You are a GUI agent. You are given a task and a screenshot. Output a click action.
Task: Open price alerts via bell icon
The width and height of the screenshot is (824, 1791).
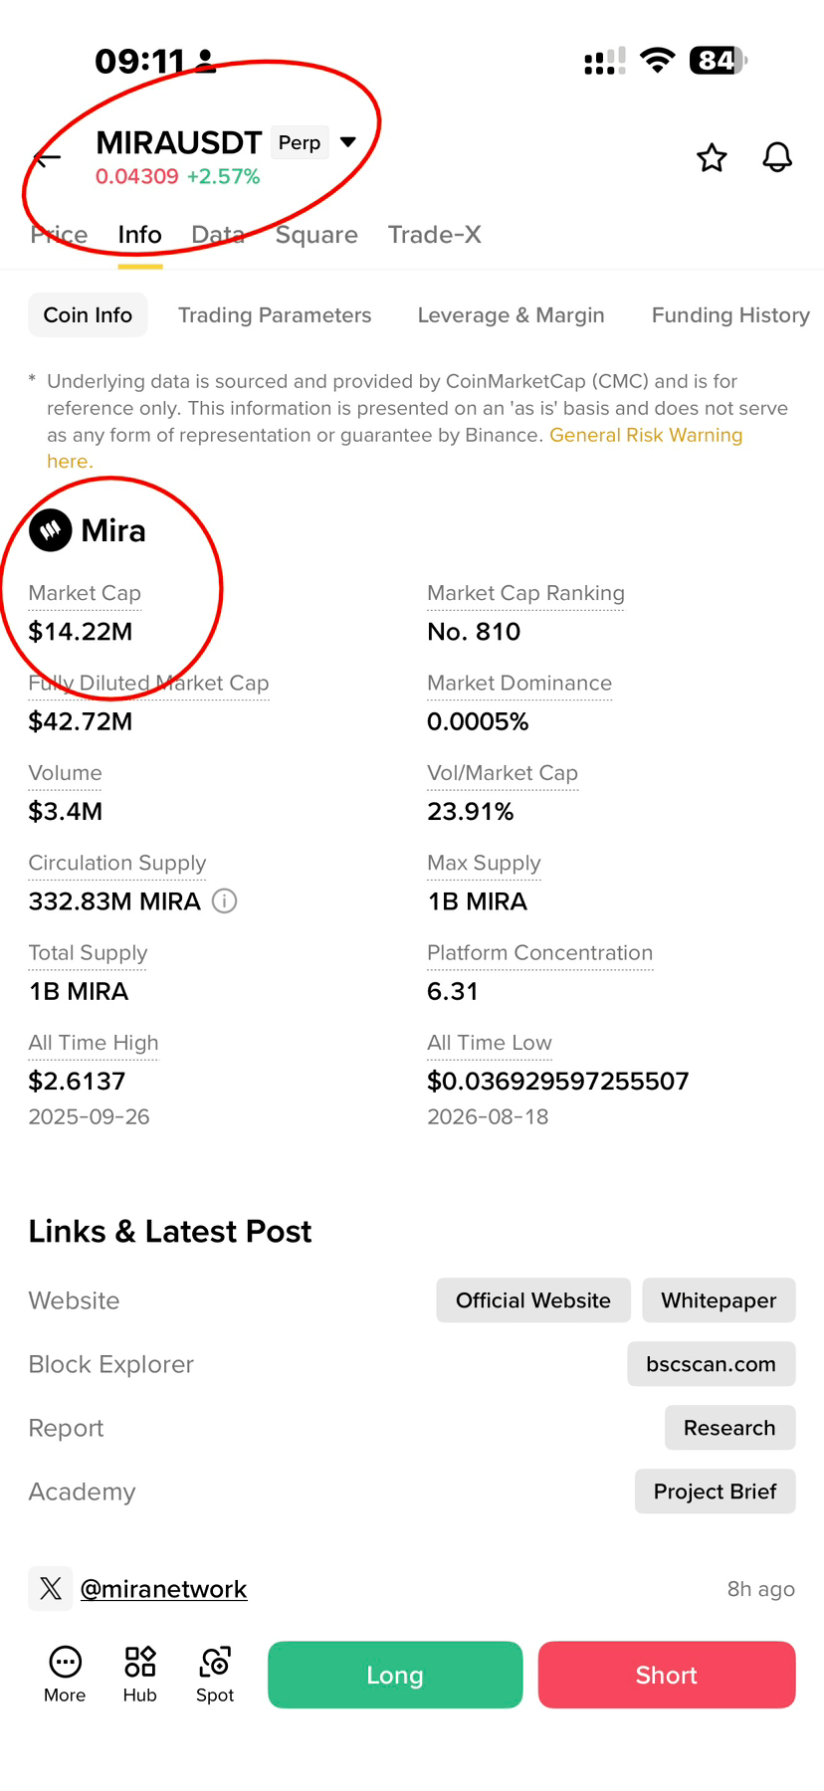click(x=777, y=157)
